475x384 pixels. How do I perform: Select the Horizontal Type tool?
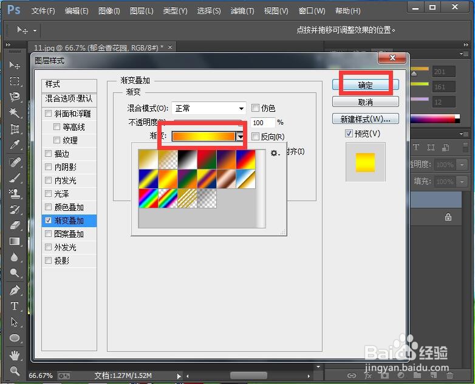click(x=14, y=306)
